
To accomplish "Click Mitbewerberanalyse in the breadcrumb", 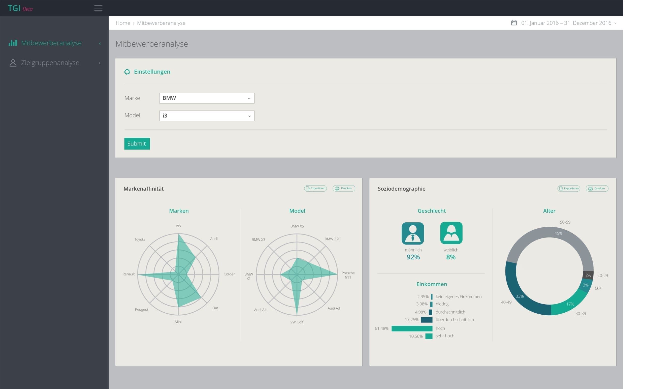I will [x=161, y=23].
